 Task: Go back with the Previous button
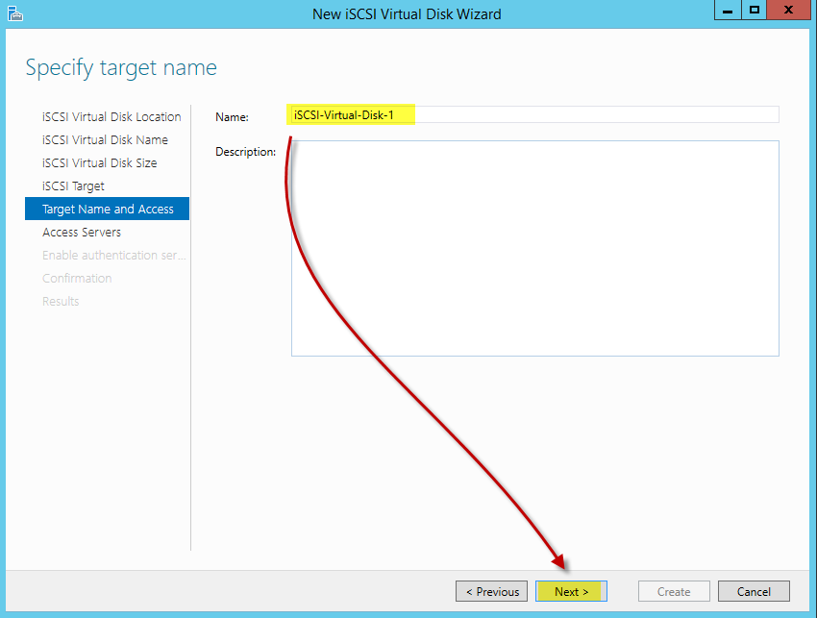click(491, 591)
